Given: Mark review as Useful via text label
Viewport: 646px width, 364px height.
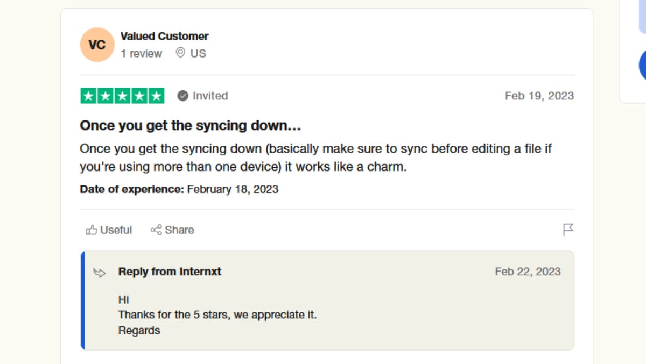Looking at the screenshot, I should coord(116,230).
